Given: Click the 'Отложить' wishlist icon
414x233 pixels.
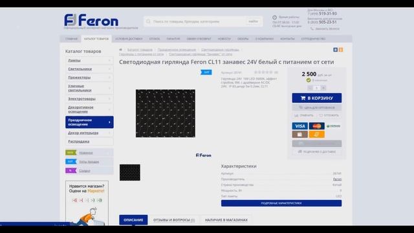Looking at the screenshot, I should click(x=321, y=115).
